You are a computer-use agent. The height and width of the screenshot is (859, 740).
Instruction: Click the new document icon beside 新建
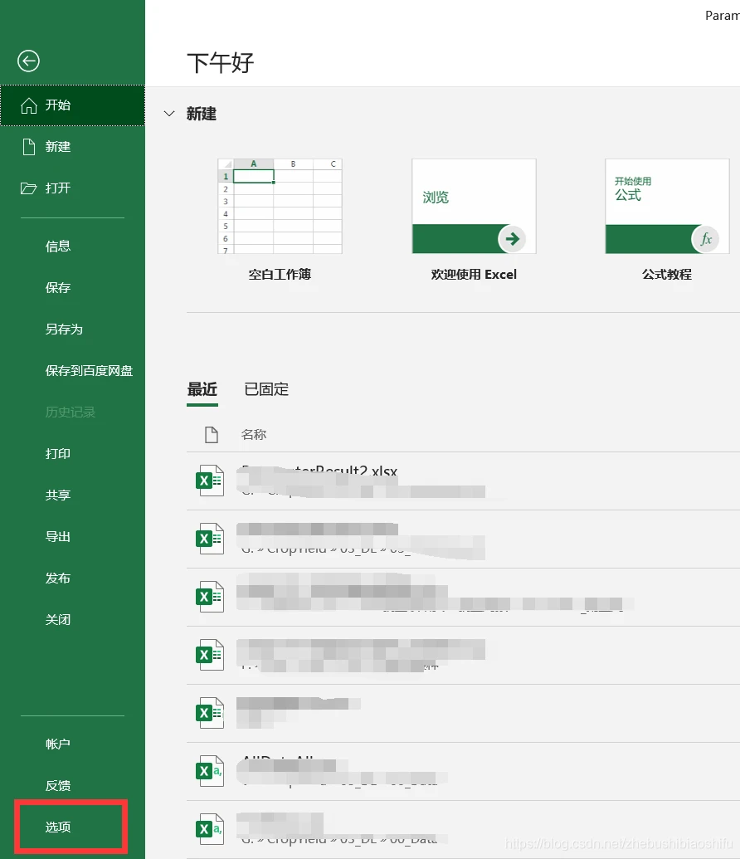point(28,147)
